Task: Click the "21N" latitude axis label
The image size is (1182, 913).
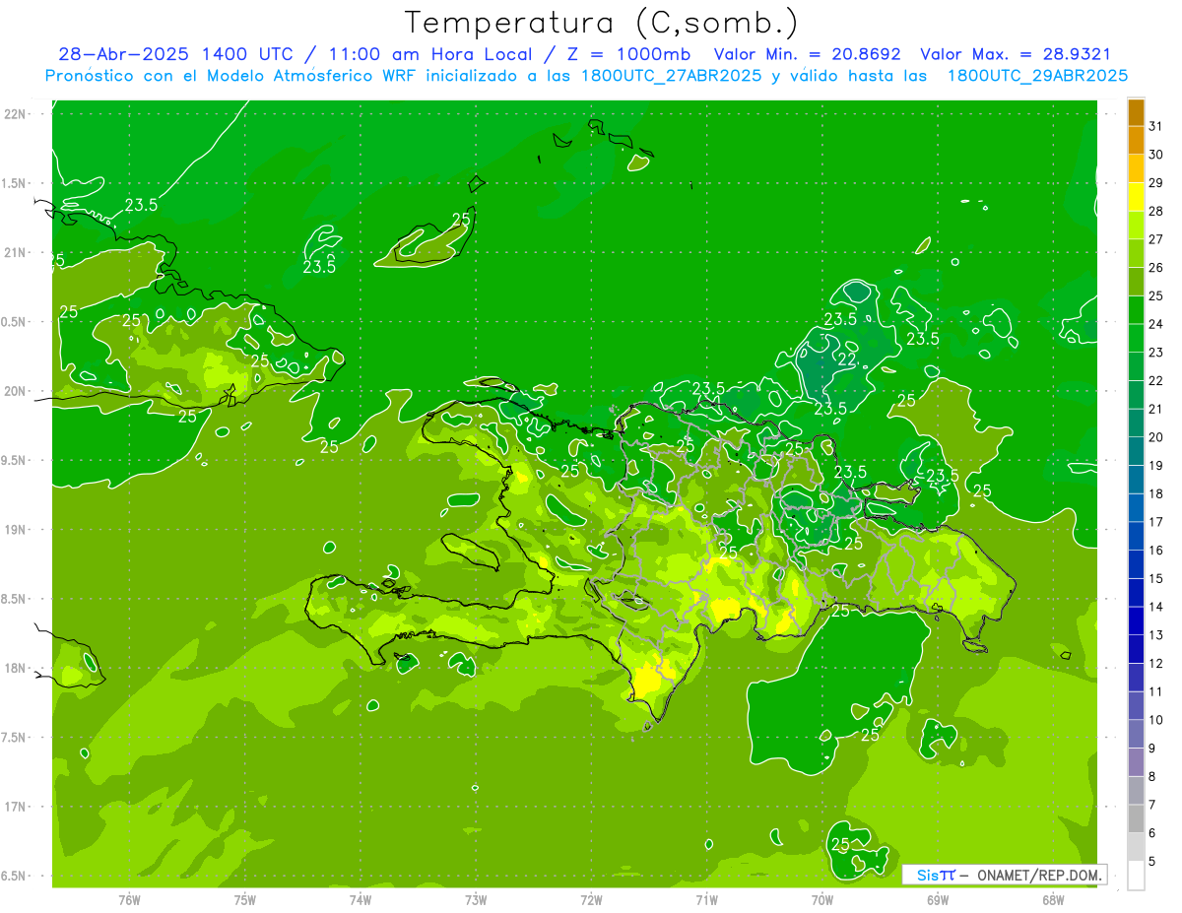Action: click(15, 253)
